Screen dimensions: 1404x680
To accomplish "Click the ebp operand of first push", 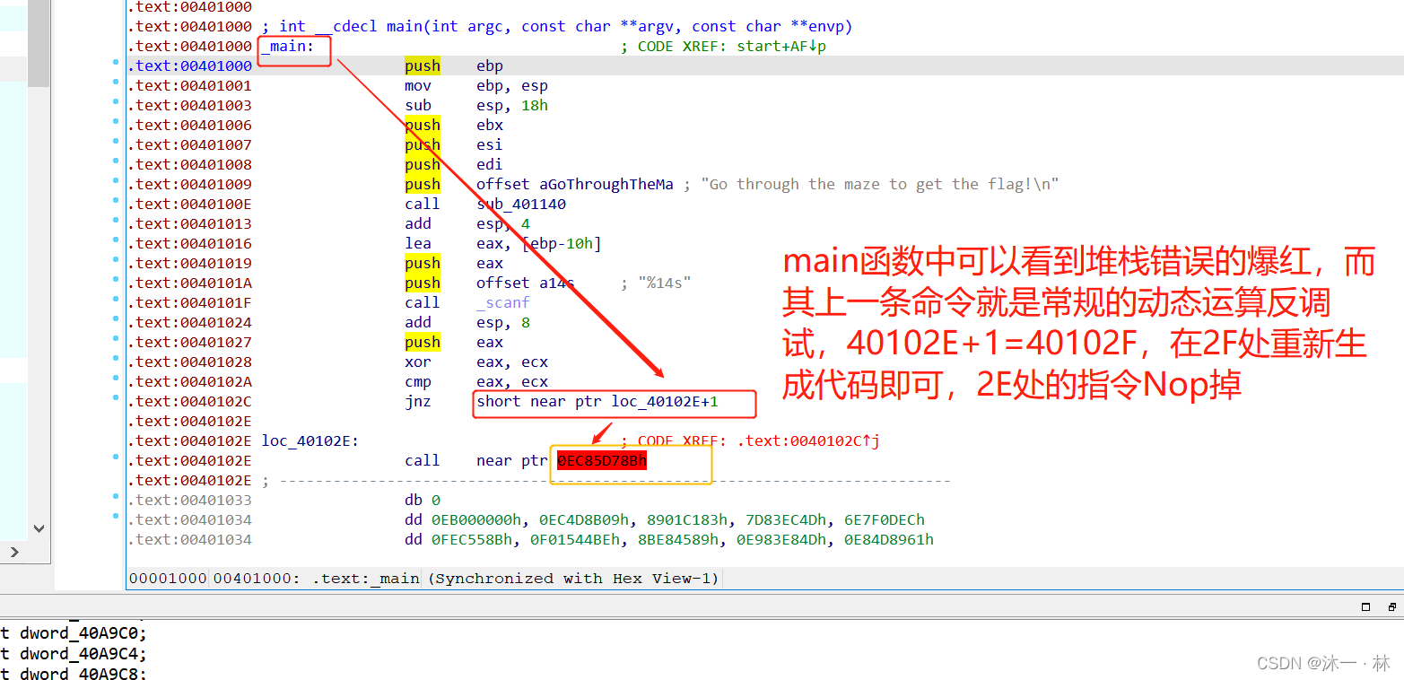I will 490,65.
